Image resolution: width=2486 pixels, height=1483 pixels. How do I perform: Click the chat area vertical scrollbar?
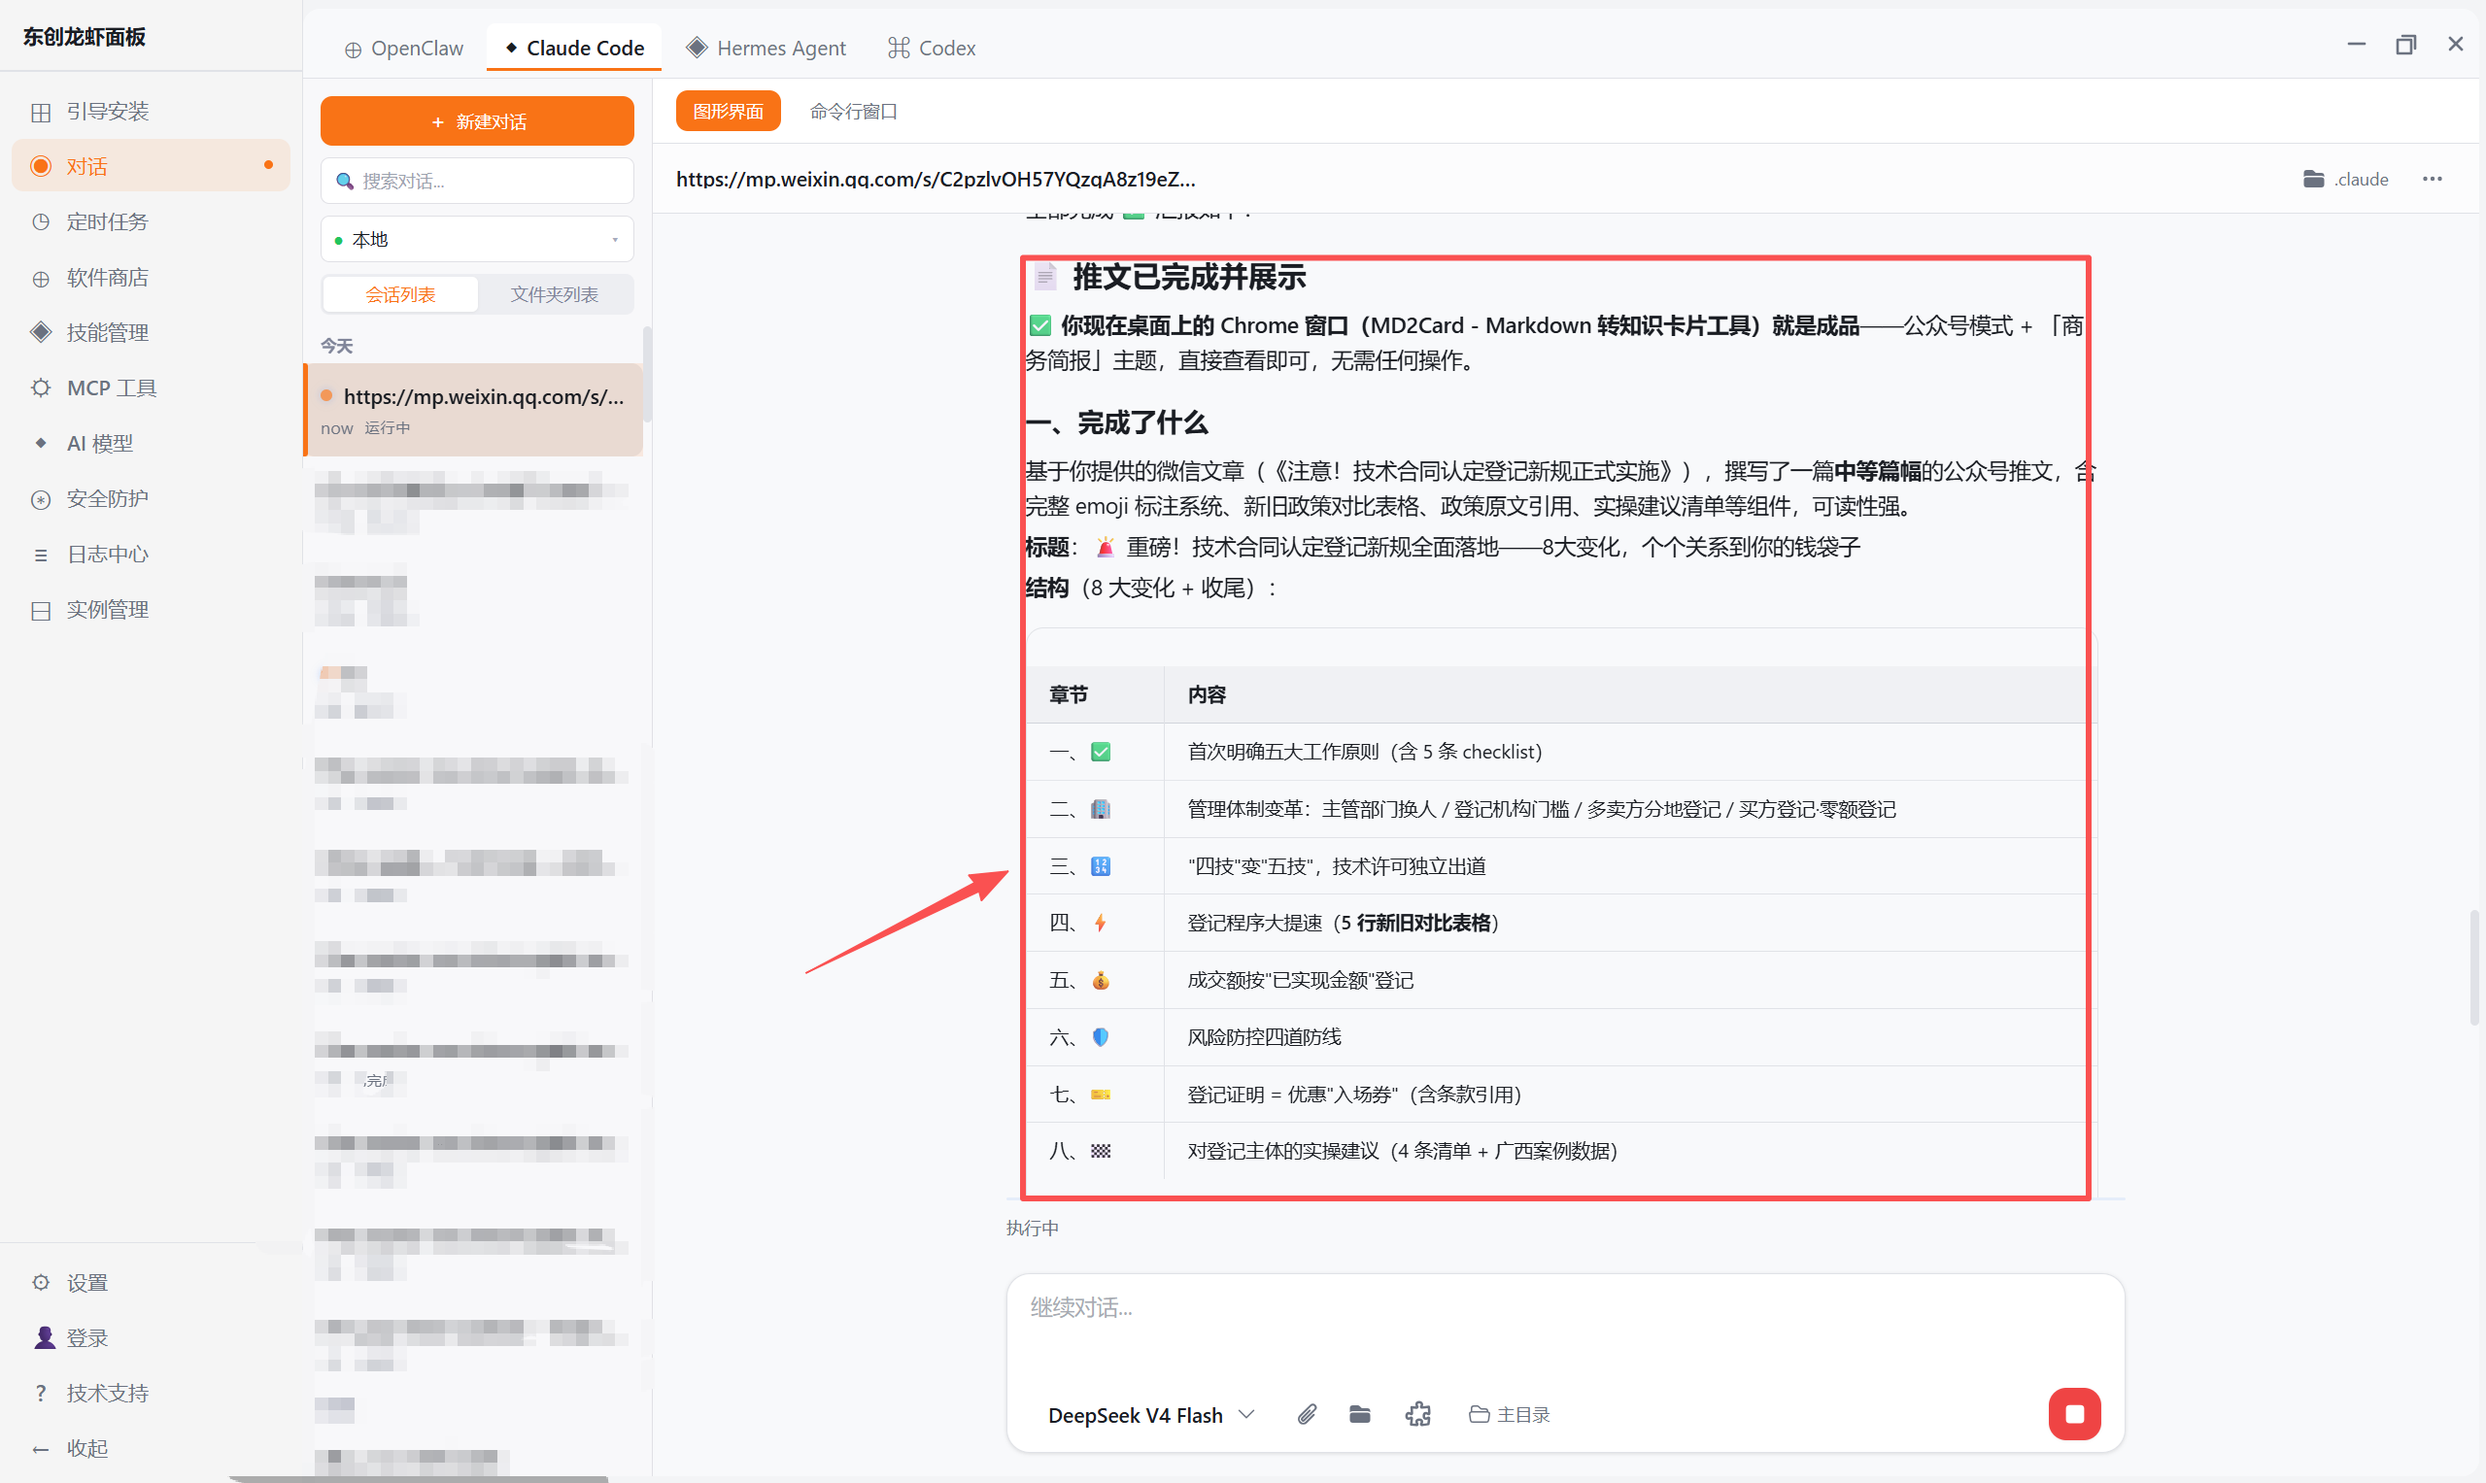(x=2473, y=967)
